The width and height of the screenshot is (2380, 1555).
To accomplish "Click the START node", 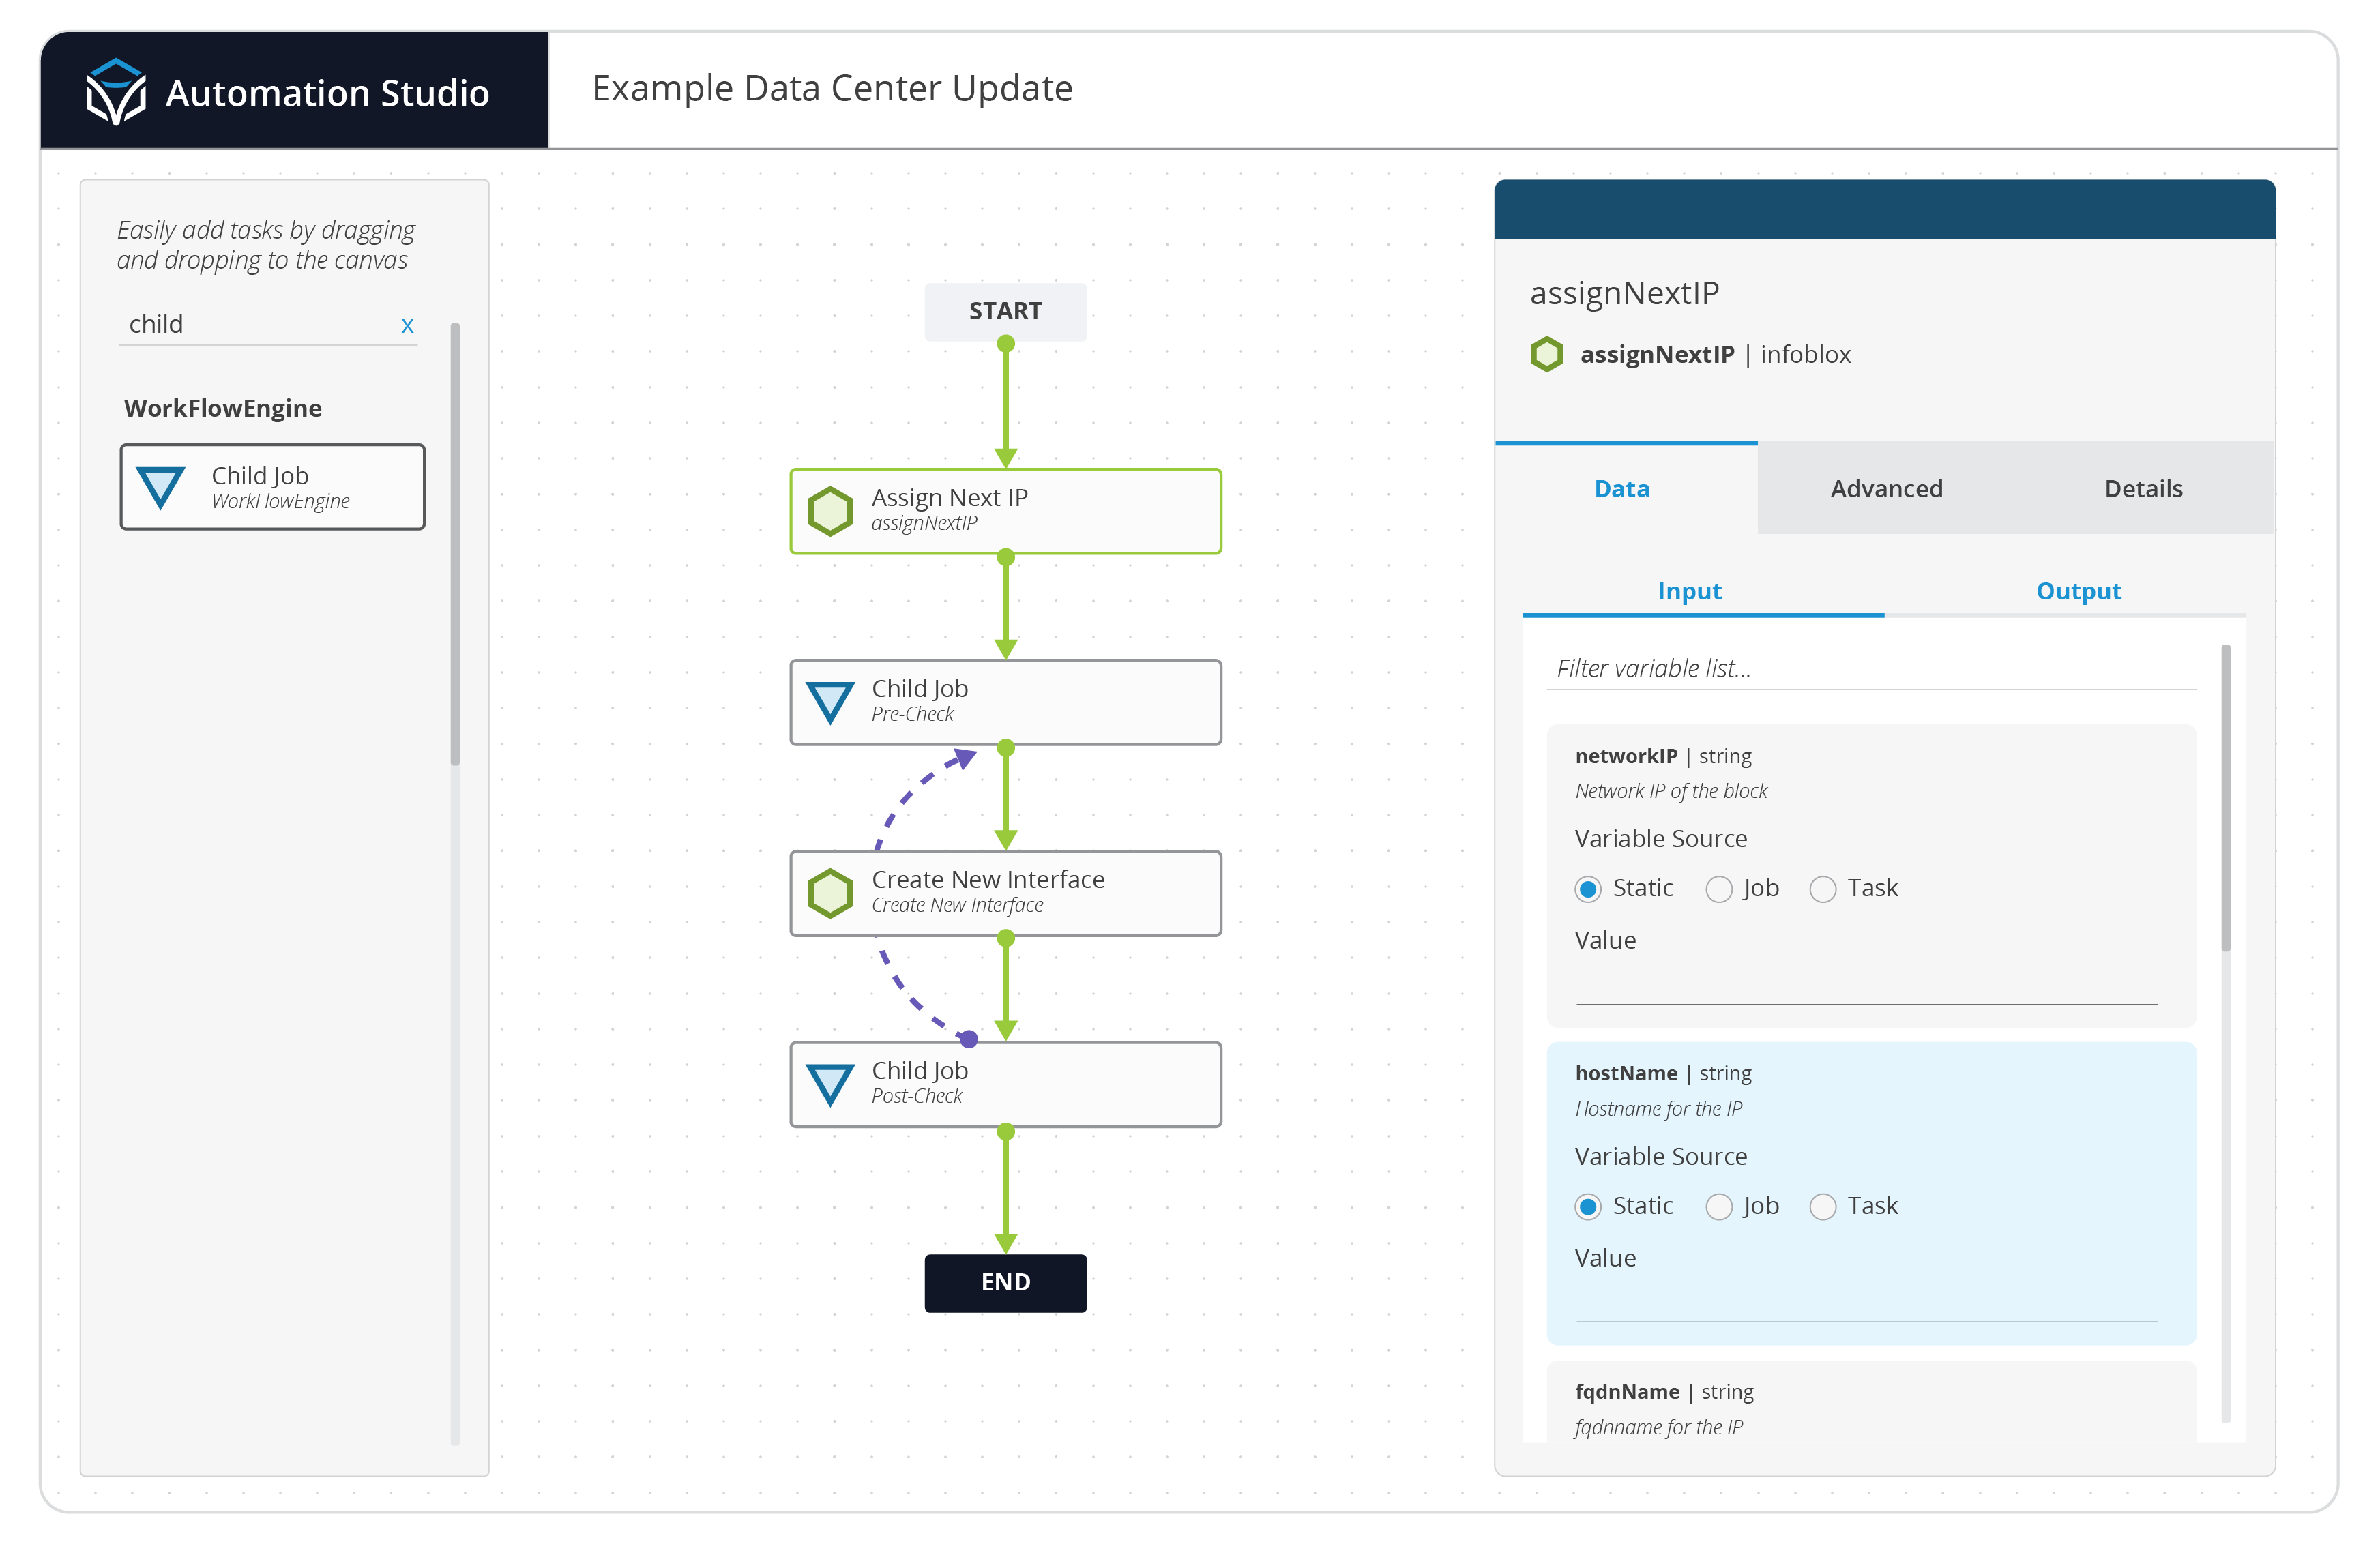I will pyautogui.click(x=1005, y=311).
